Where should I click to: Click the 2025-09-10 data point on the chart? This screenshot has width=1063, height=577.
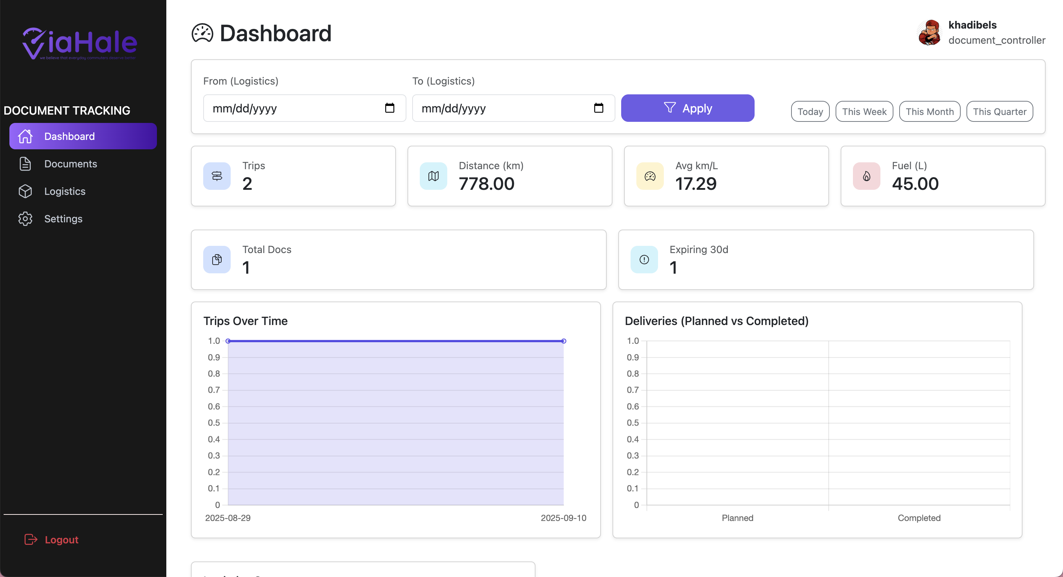pos(564,341)
